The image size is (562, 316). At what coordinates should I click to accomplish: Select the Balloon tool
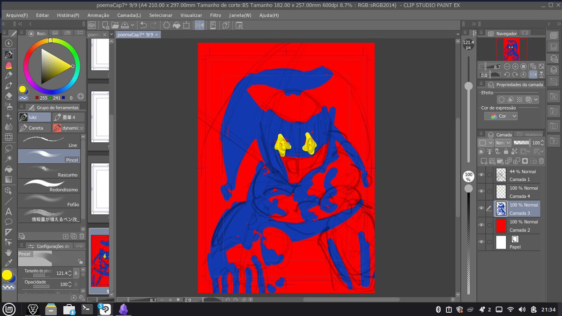point(8,221)
